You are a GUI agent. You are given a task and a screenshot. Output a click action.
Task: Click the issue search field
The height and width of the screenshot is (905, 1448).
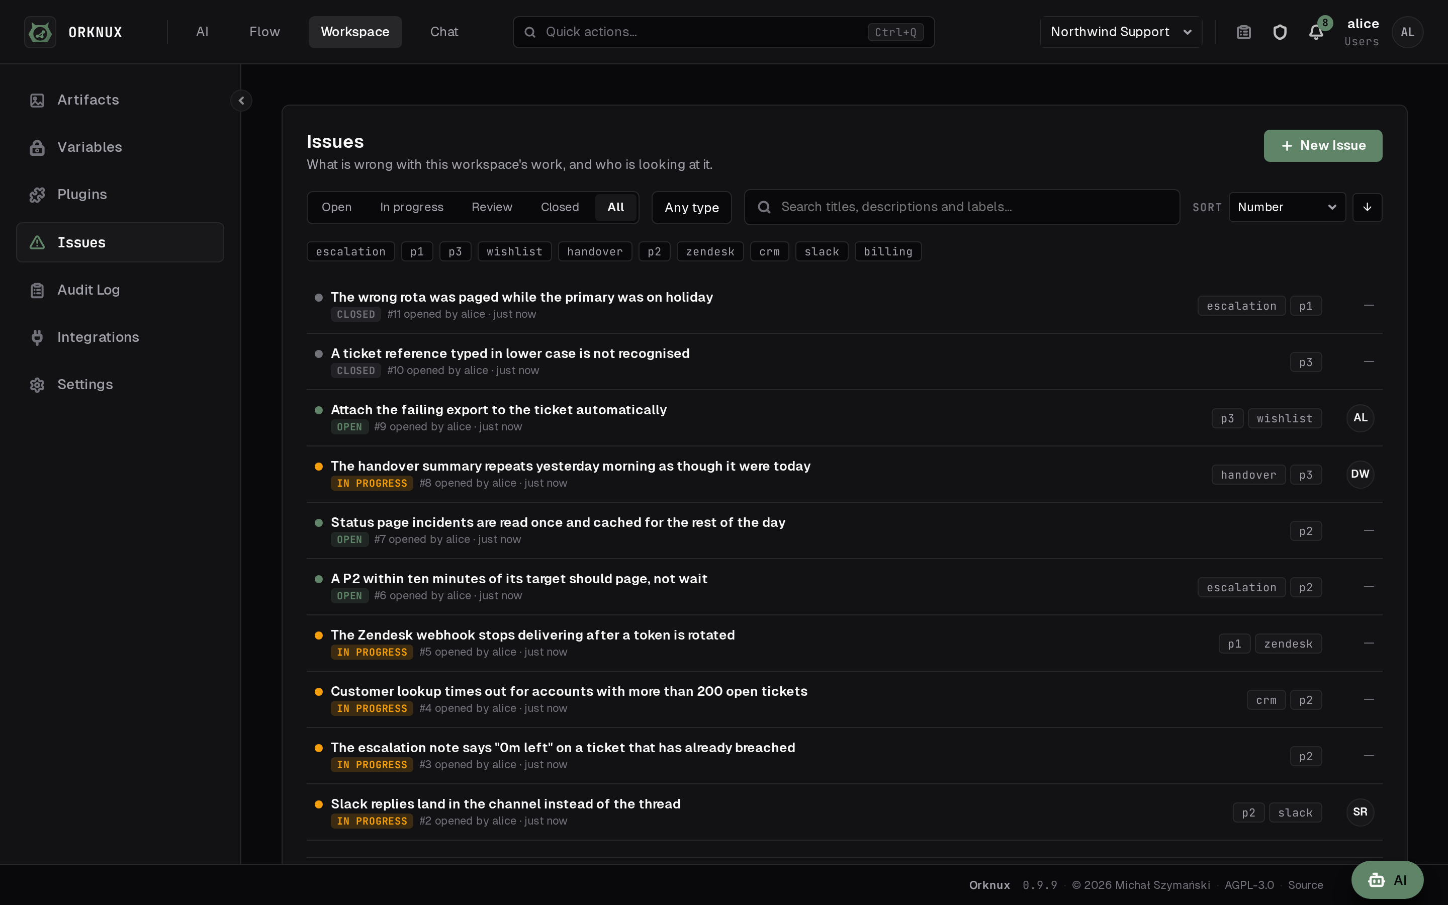(x=961, y=207)
